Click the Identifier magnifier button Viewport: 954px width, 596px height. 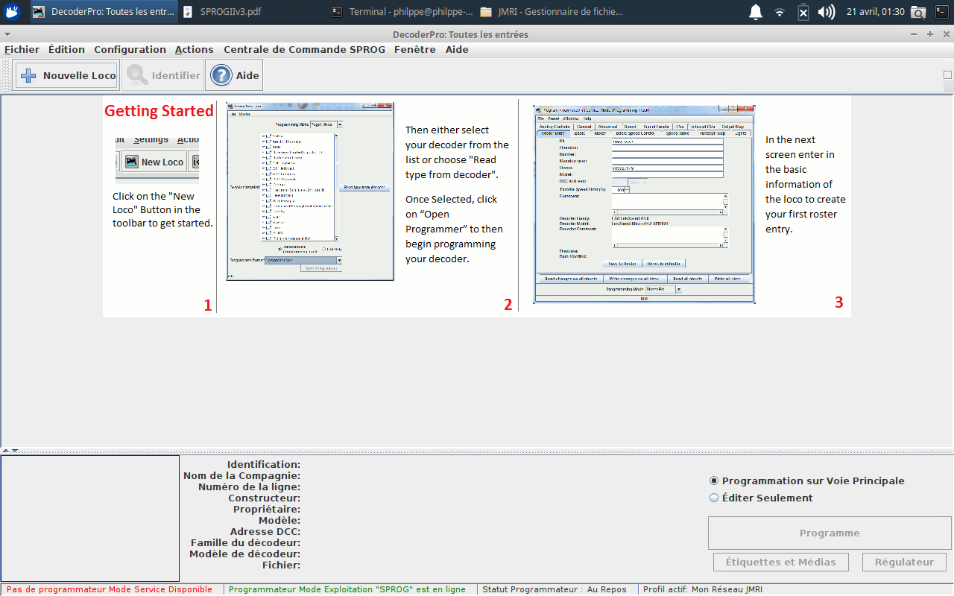(x=164, y=75)
